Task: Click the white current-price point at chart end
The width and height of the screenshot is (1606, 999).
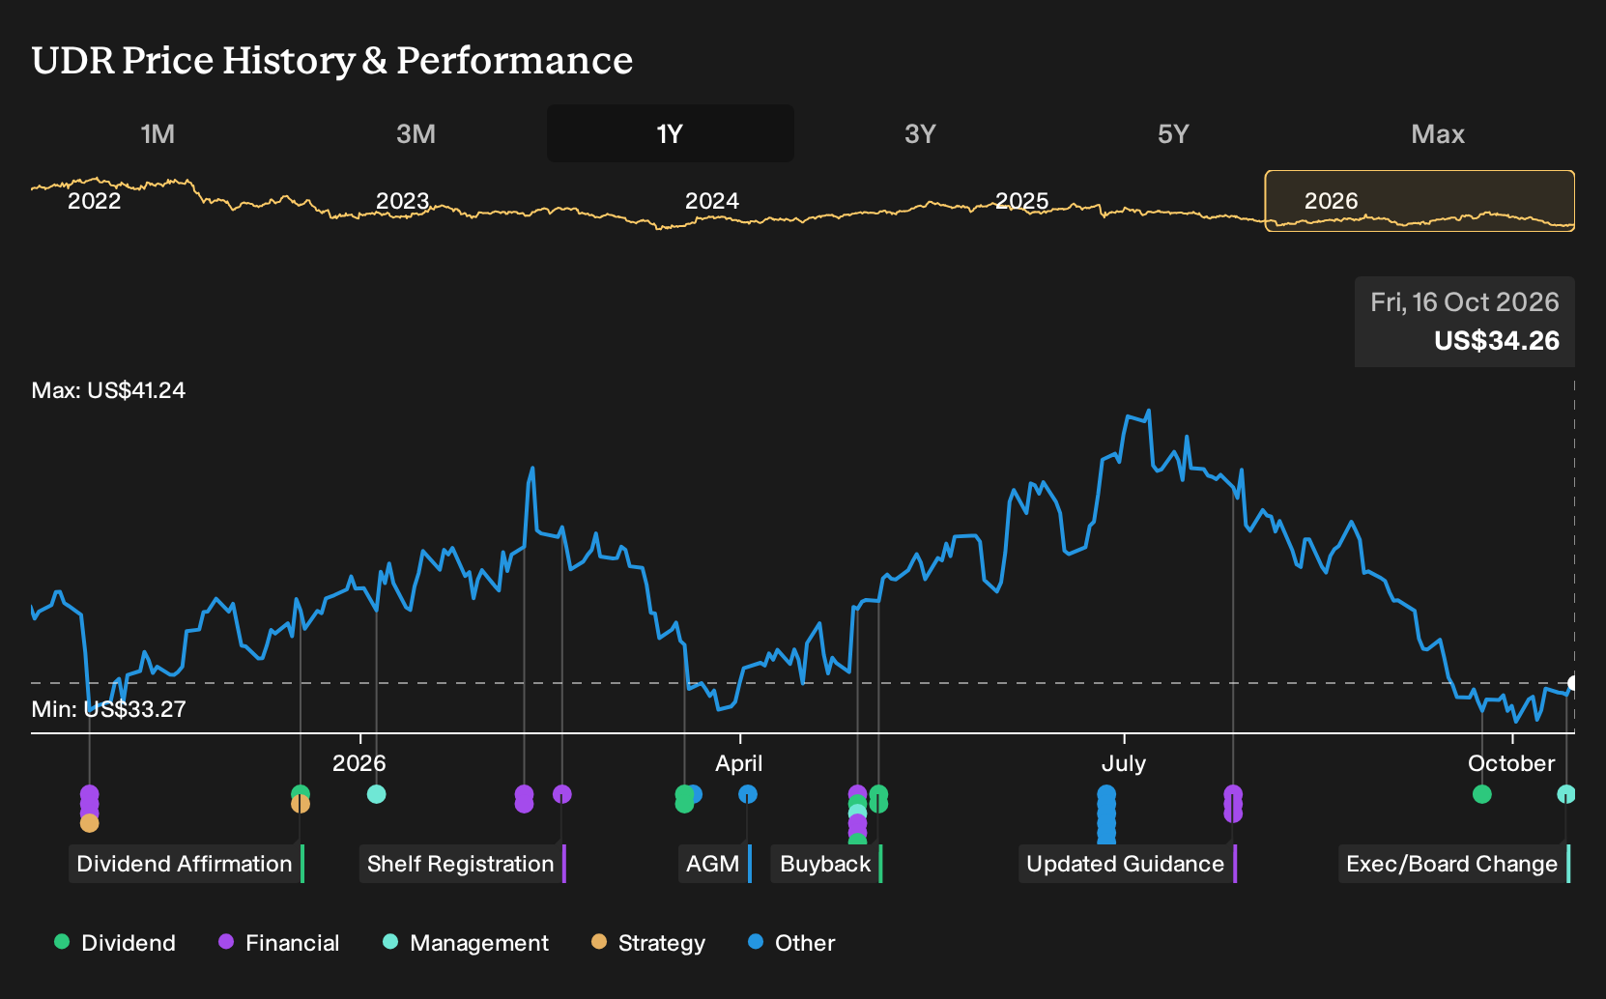Action: (x=1573, y=683)
